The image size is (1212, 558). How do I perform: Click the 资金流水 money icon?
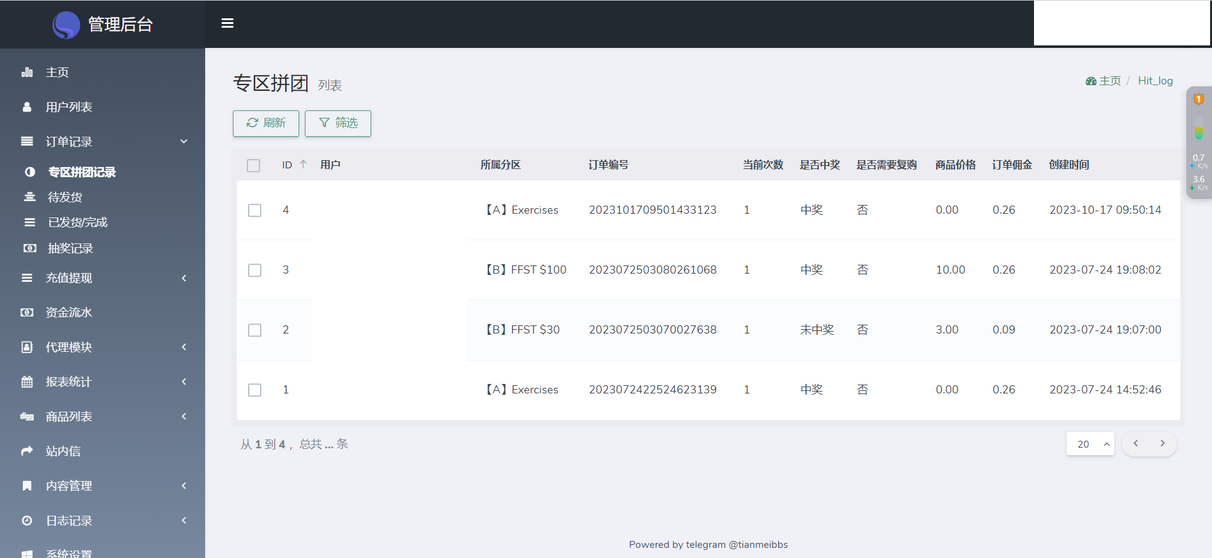click(27, 313)
